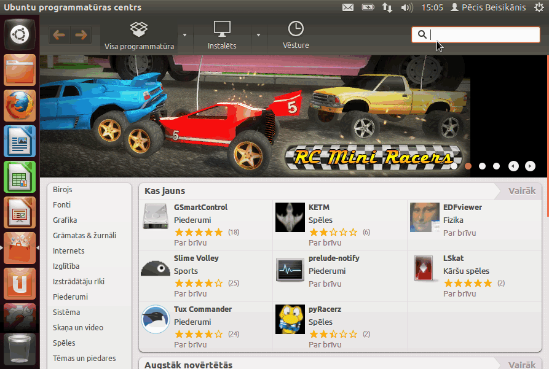Open the network indicator in top panel
The image size is (549, 369).
[x=387, y=7]
